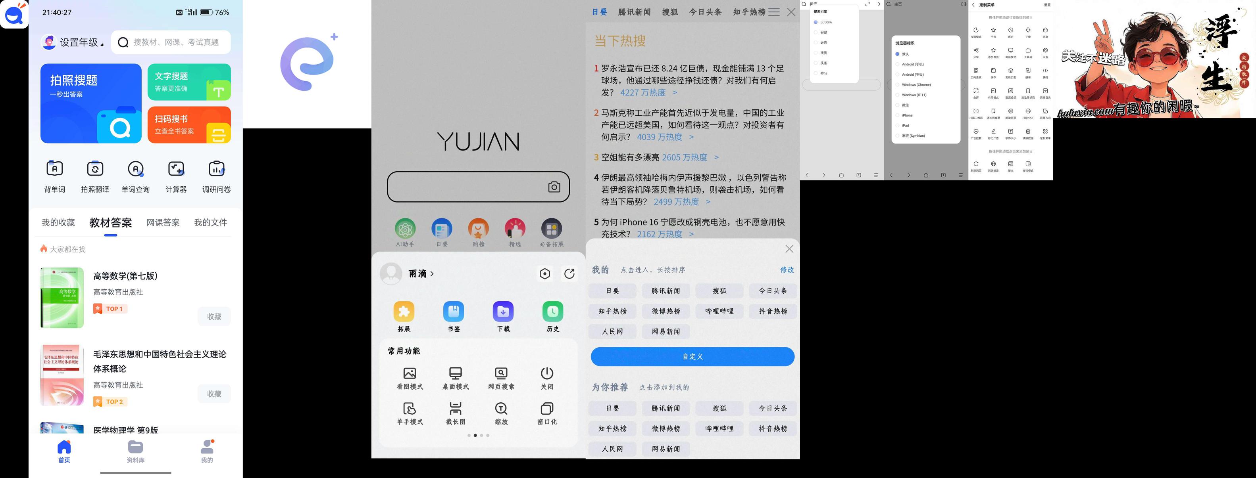
Task: Click 收藏 for 高等数学(第七版)
Action: pos(214,316)
